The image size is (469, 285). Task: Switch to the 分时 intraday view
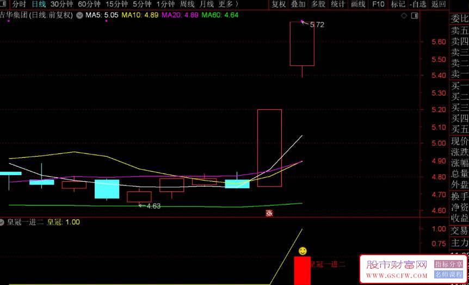coord(19,4)
